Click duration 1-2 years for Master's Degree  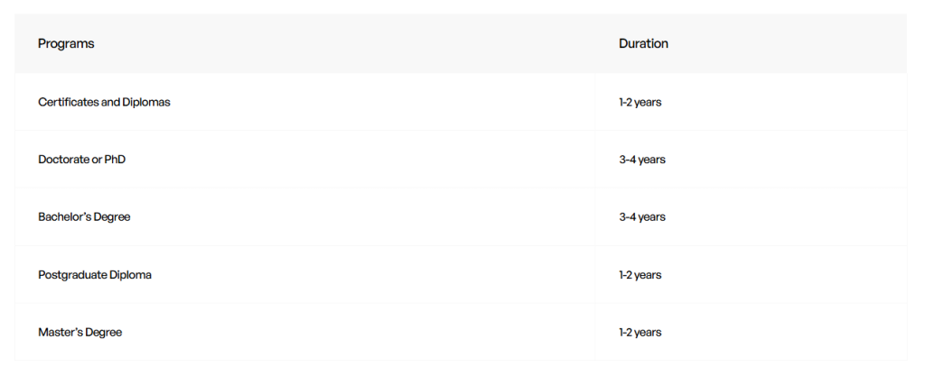640,333
